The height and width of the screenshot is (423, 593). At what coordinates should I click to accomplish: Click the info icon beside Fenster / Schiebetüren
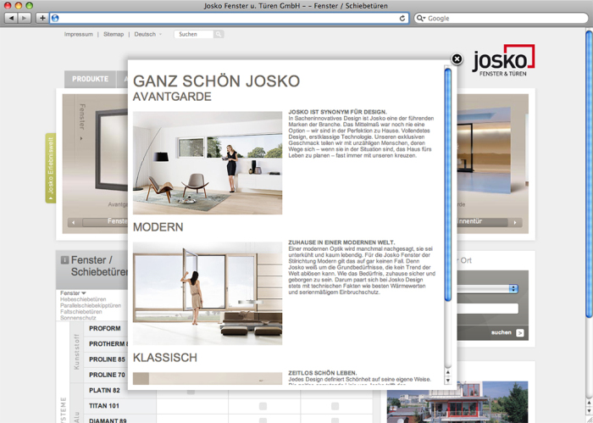pos(64,260)
